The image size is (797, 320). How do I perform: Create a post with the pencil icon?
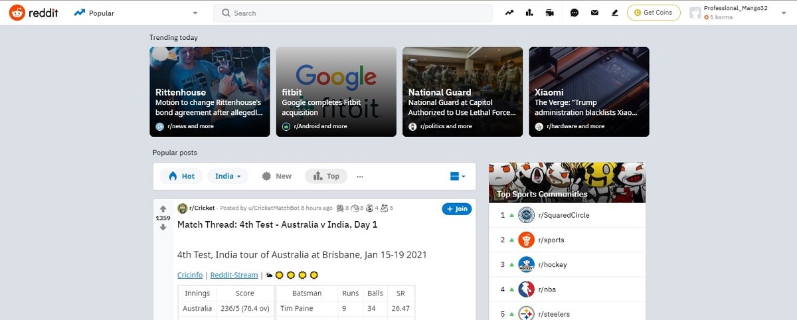point(614,13)
